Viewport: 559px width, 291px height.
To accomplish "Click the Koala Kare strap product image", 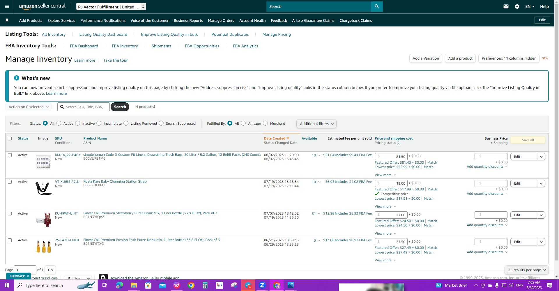I will (x=43, y=188).
